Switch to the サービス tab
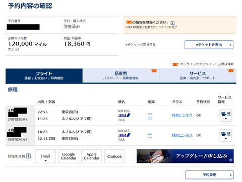The image size is (242, 182). point(198,75)
